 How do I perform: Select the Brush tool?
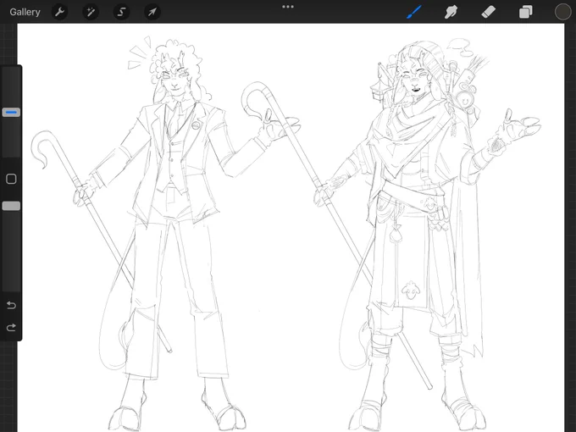tap(414, 12)
